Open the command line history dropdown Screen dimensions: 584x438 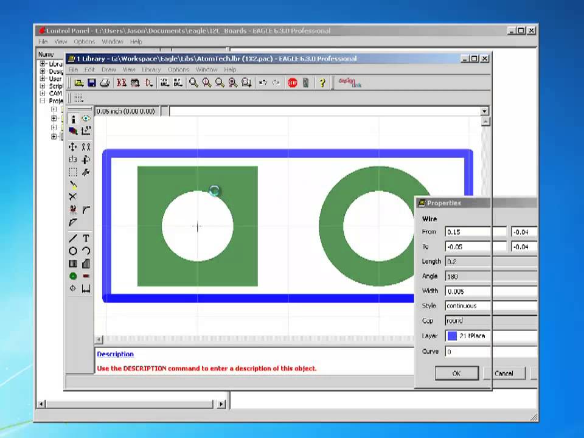point(484,111)
